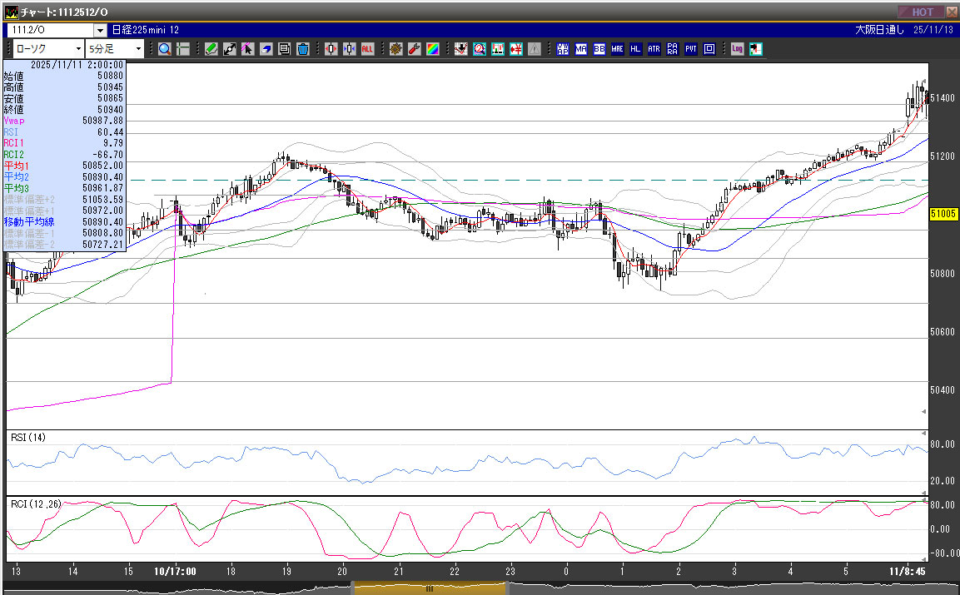Click the HOT button in title bar
The height and width of the screenshot is (595, 960).
(x=921, y=12)
